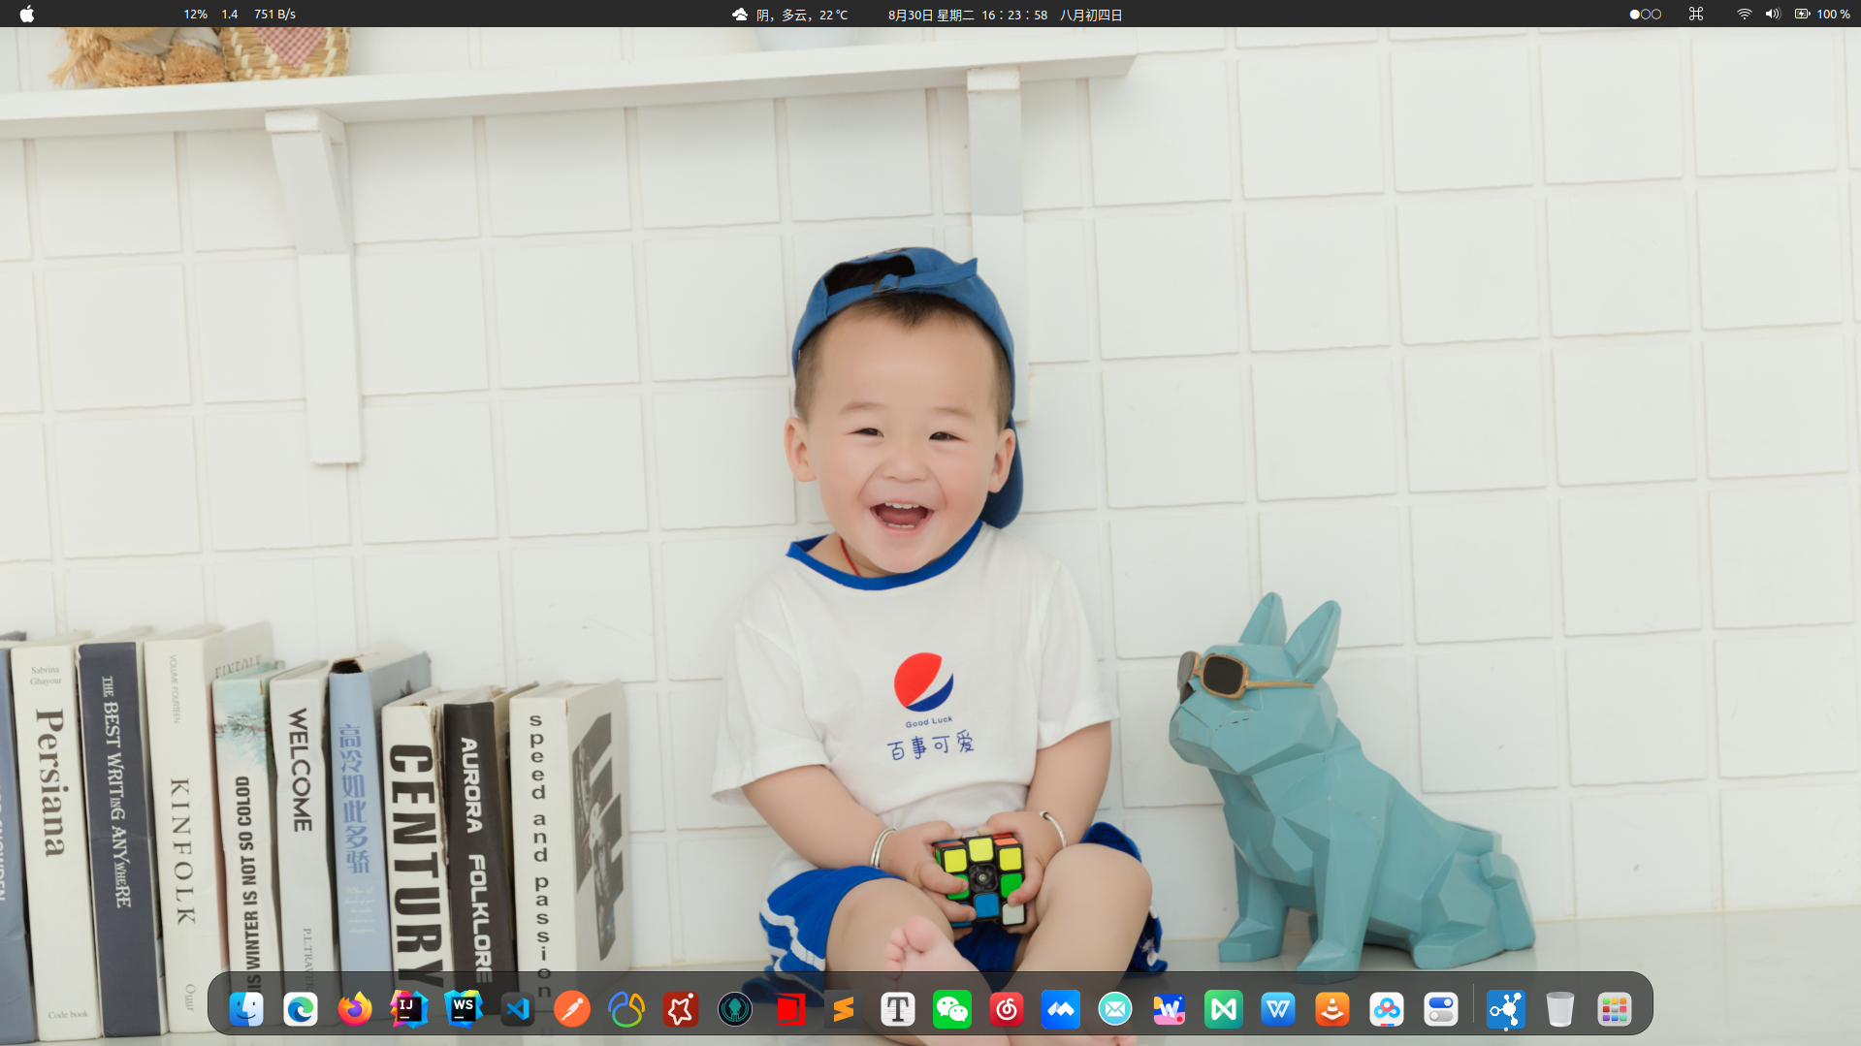The height and width of the screenshot is (1046, 1861).
Task: Open the weather widget showing 22°C
Action: 789,15
